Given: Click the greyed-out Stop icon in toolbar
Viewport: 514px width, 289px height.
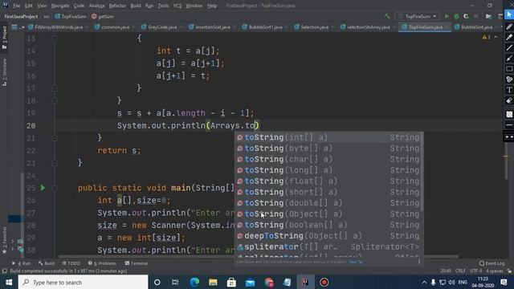Looking at the screenshot, I should [x=476, y=16].
